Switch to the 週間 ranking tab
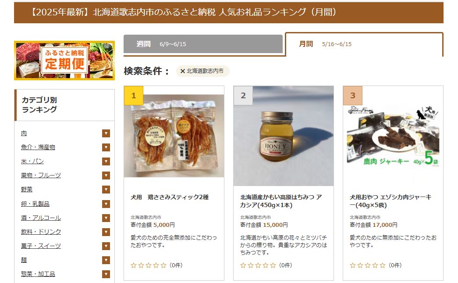 pos(203,44)
